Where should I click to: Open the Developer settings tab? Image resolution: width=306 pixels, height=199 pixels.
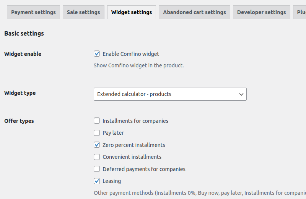click(262, 12)
